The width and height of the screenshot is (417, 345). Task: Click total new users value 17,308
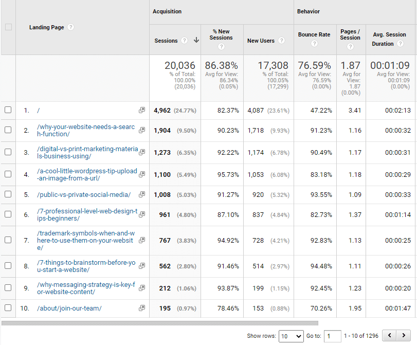click(x=273, y=65)
